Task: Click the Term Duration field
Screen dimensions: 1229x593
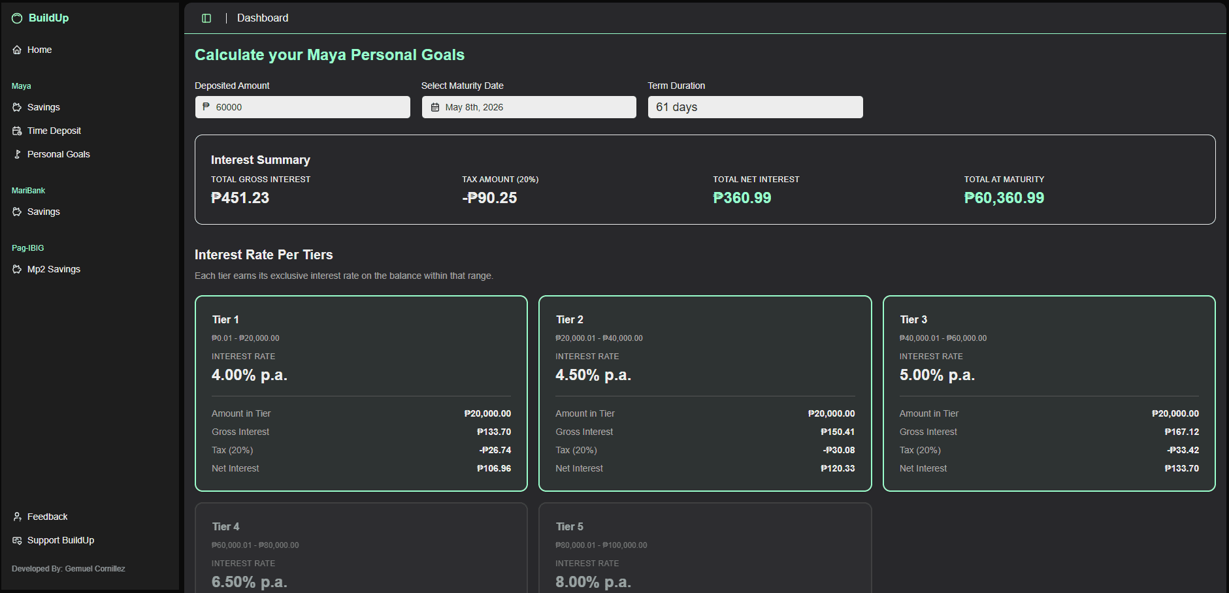Action: pyautogui.click(x=755, y=107)
